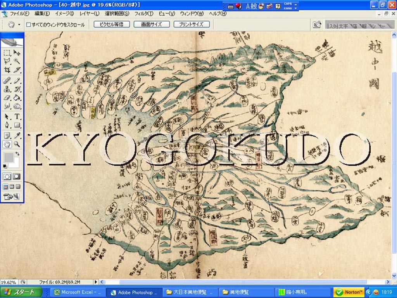Expand status bar info options arrow

tap(96, 282)
